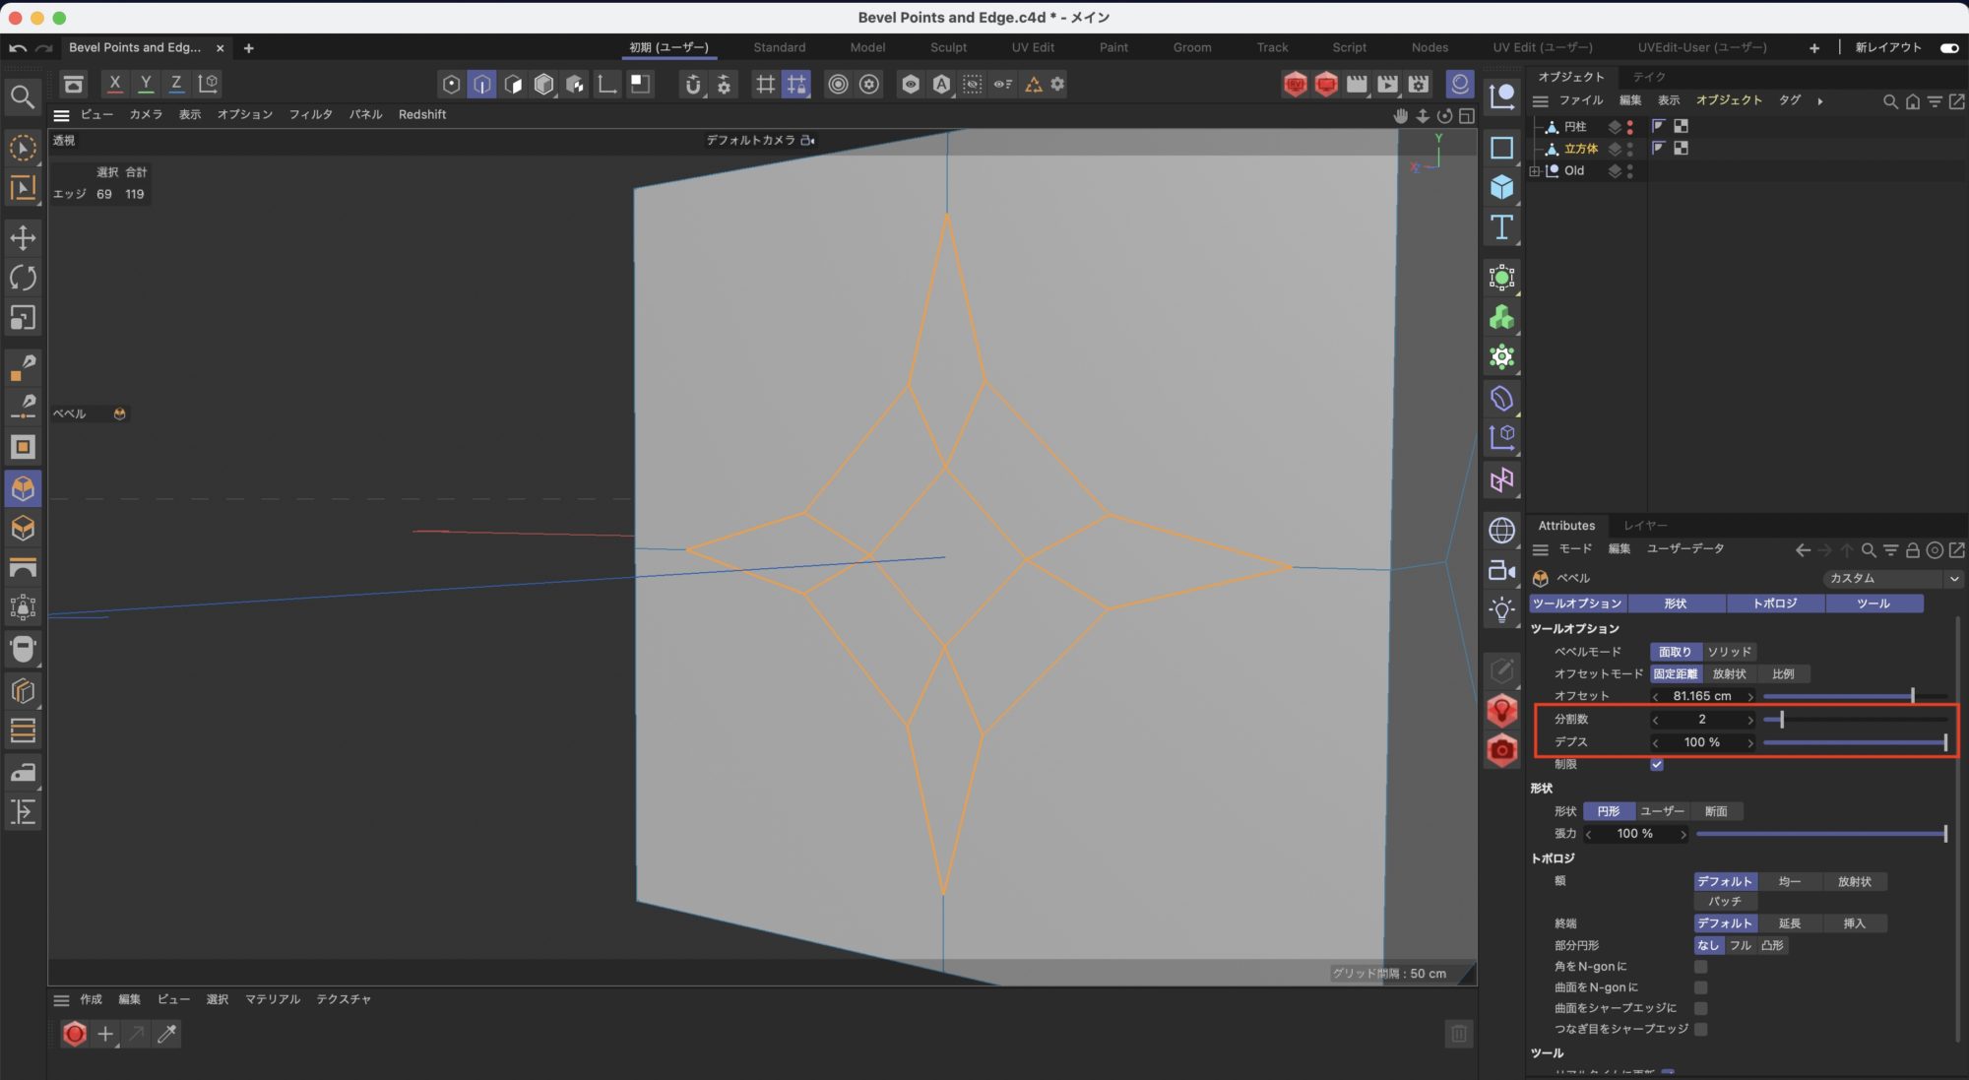Select the Scale tool

coord(23,318)
